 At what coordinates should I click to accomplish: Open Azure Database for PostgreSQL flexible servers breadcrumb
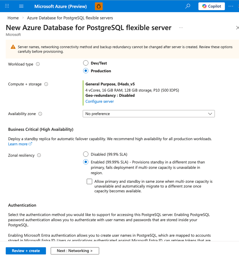point(70,18)
